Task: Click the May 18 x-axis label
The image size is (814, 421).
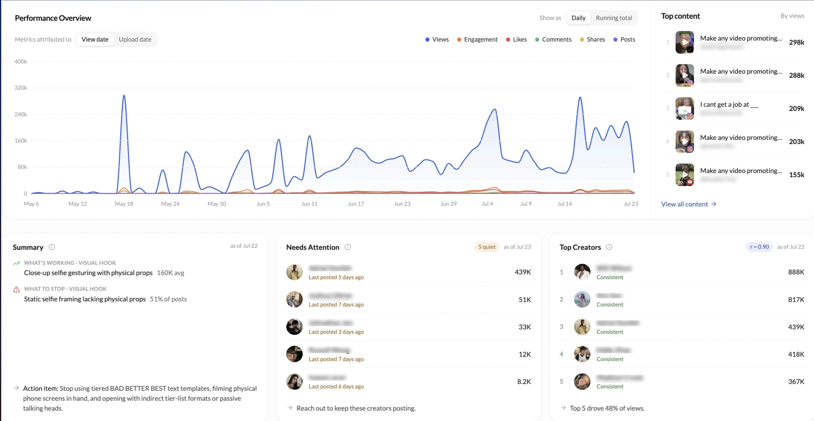Action: 124,204
